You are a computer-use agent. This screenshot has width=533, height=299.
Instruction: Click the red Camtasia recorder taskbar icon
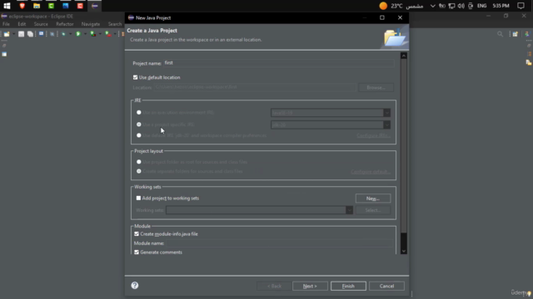tap(80, 6)
